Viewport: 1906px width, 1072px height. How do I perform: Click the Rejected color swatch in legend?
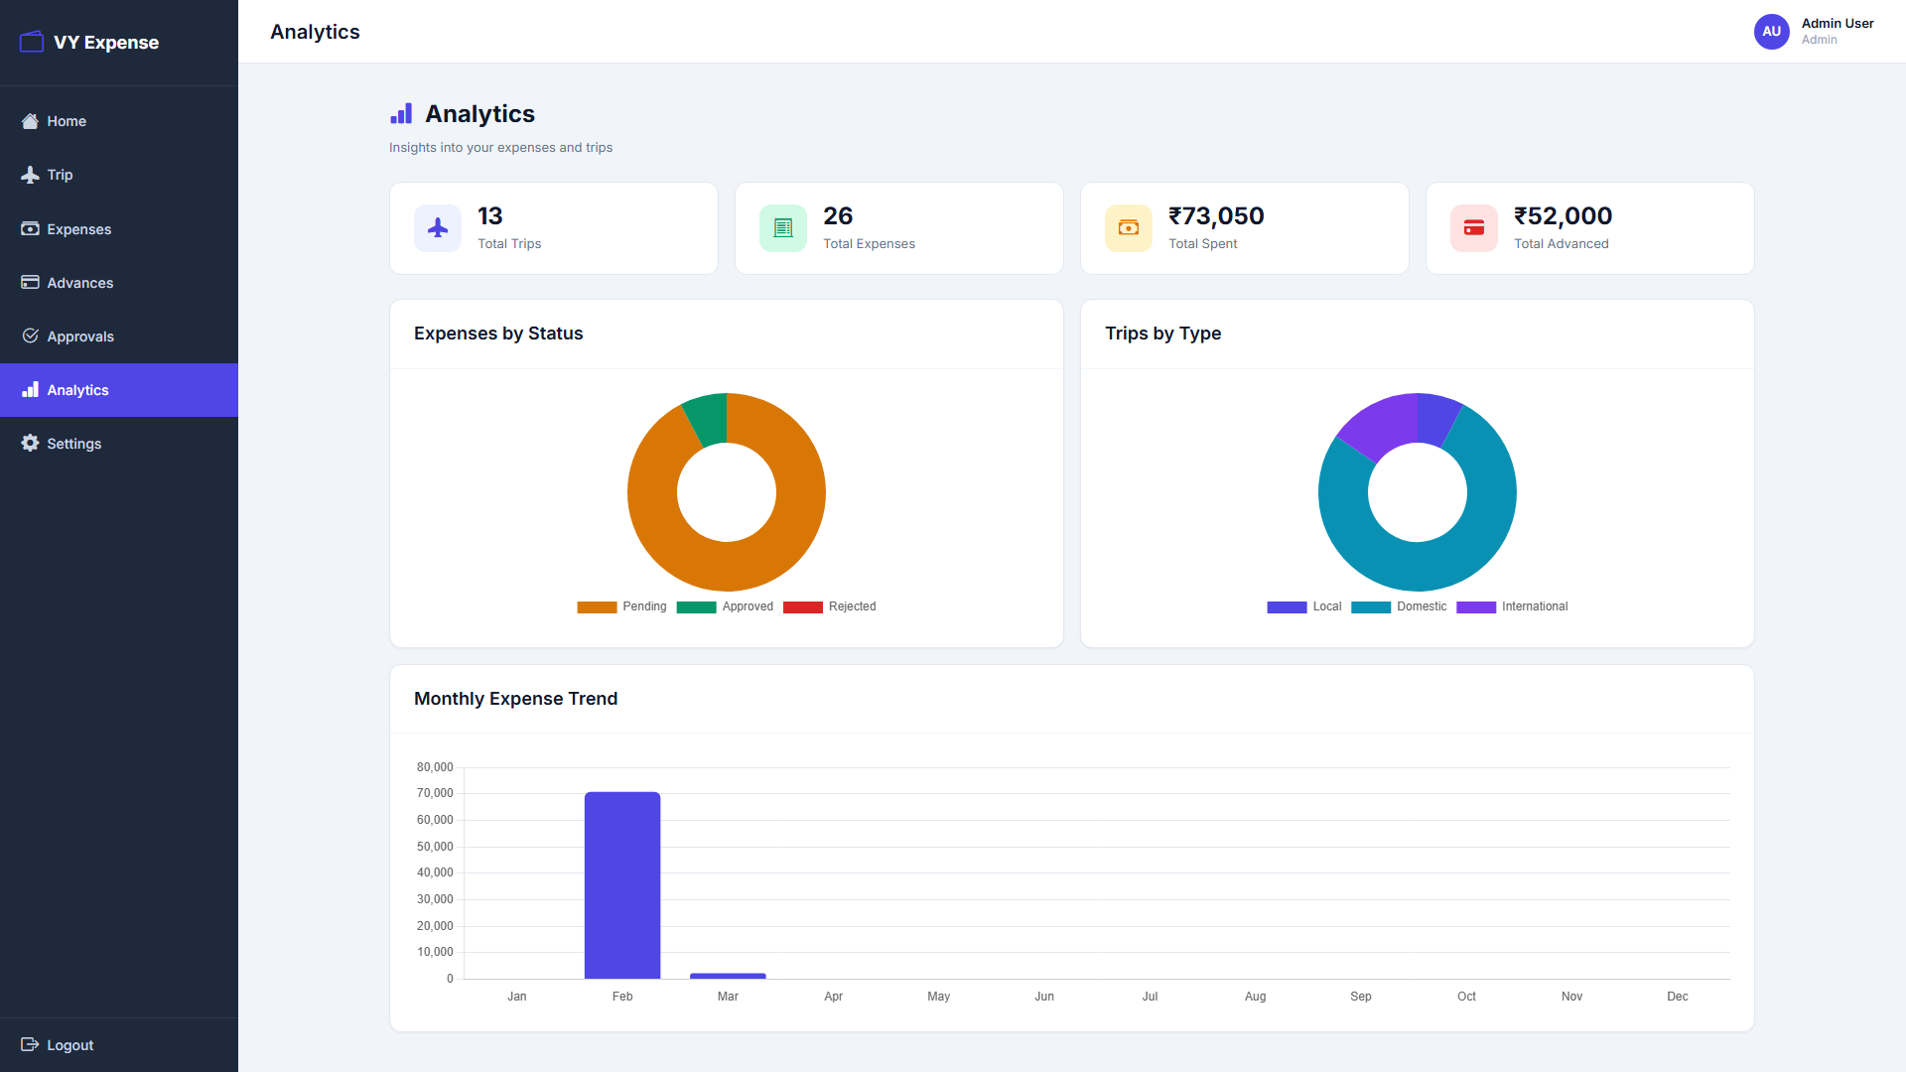803,606
